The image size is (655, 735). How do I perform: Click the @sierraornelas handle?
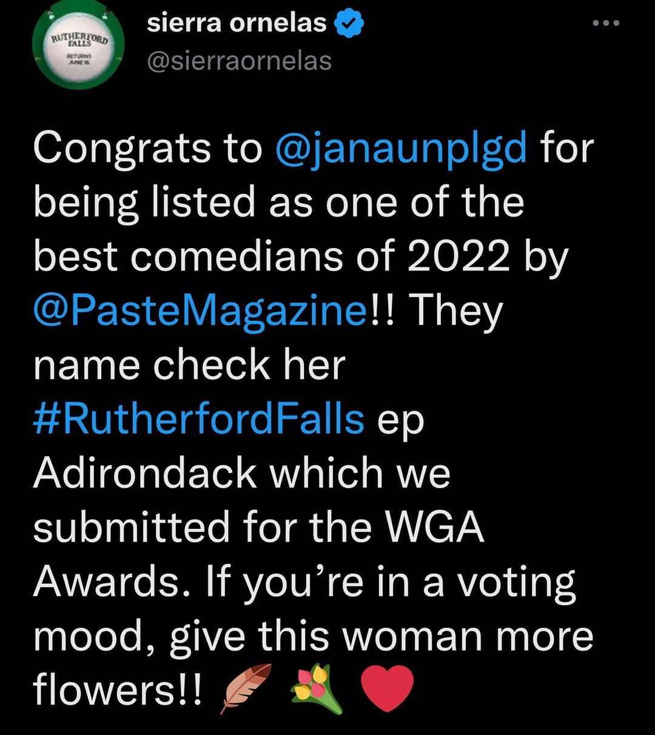click(x=240, y=61)
